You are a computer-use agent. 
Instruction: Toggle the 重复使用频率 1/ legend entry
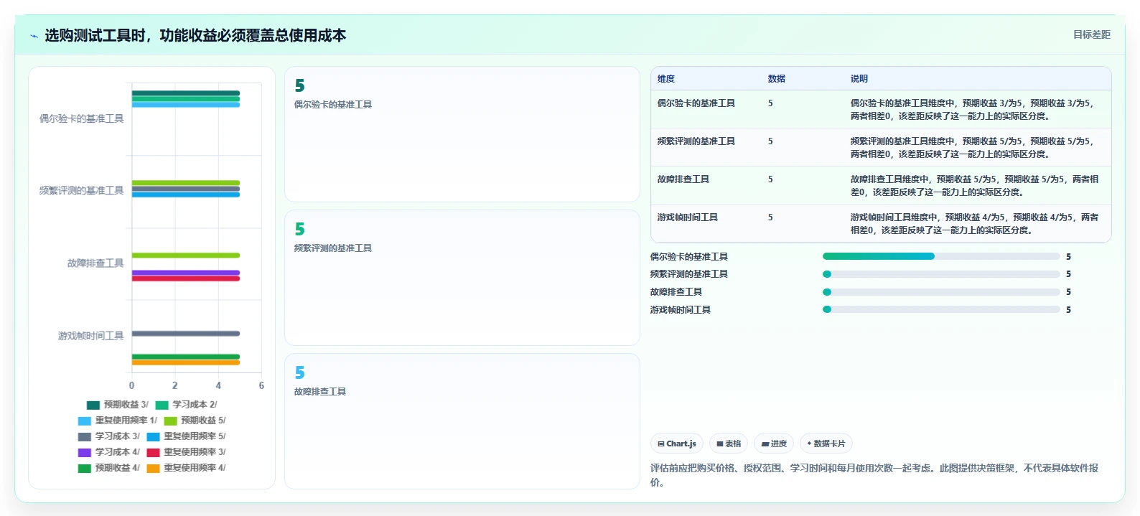coord(117,421)
